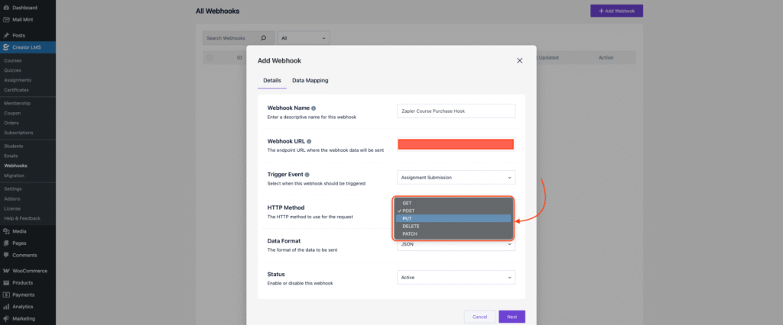783x325 pixels.
Task: Open Subscriptions submenu link
Action: click(18, 133)
